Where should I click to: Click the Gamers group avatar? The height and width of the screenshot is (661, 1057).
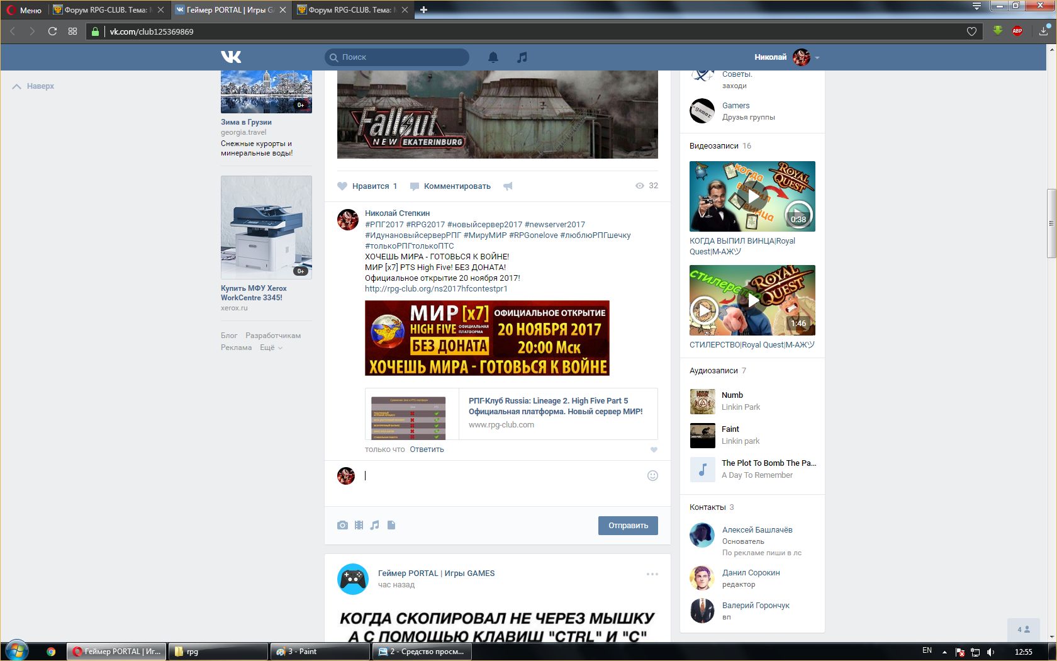[702, 111]
